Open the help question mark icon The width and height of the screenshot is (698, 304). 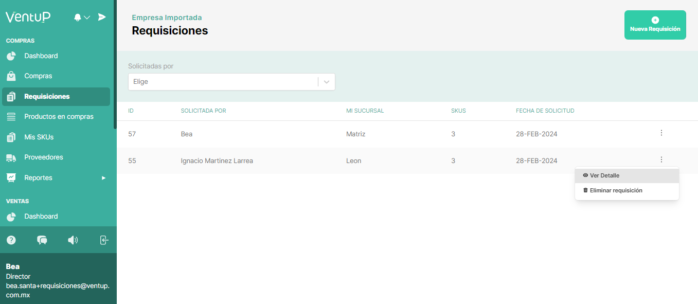(11, 240)
